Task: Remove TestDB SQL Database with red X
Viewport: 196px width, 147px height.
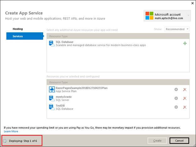Action: pos(185,107)
